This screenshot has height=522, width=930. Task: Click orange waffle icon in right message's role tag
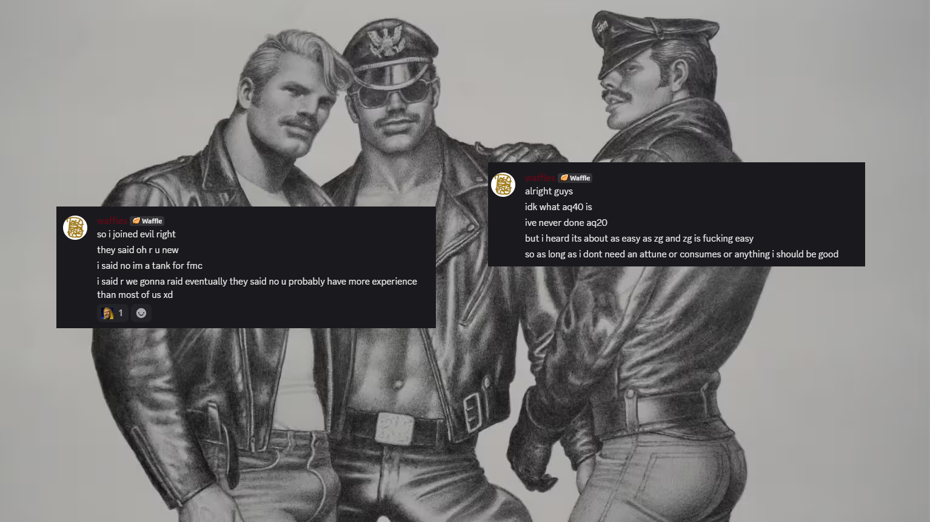pos(564,178)
